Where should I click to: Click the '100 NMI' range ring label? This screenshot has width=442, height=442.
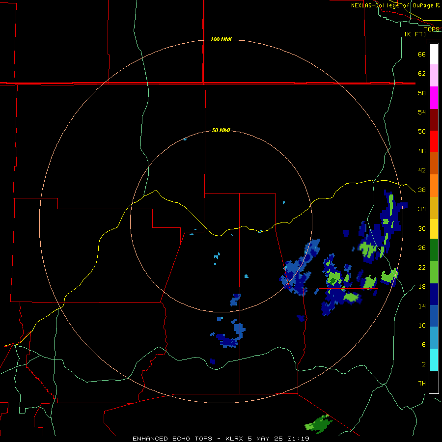coord(221,39)
